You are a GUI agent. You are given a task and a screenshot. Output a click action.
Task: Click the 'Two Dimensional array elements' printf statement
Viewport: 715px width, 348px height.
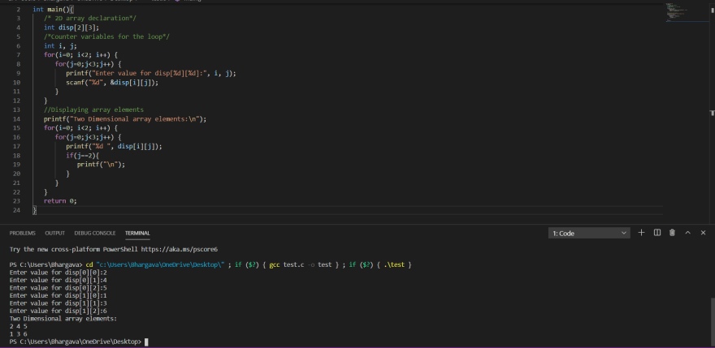click(125, 119)
